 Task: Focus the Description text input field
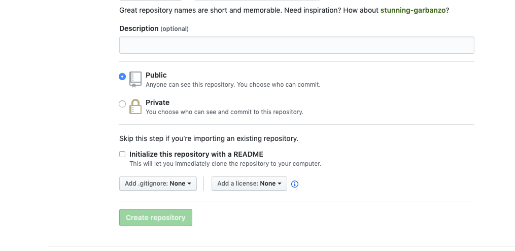pyautogui.click(x=296, y=45)
